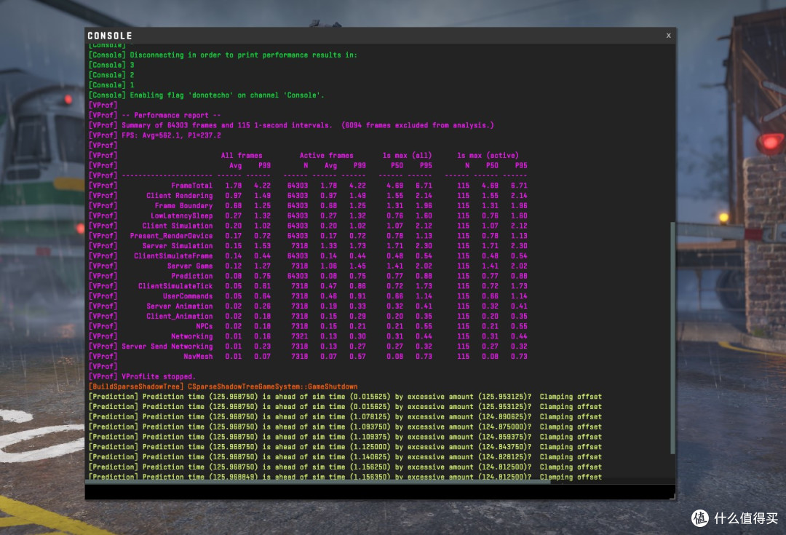The width and height of the screenshot is (786, 535).
Task: Click the 'Server Simulation' row label
Action: click(x=178, y=246)
